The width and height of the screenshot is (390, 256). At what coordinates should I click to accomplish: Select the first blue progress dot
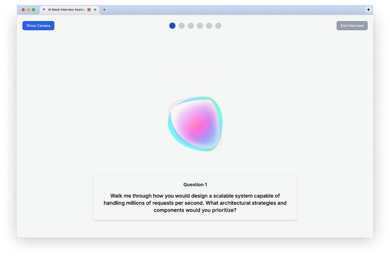click(x=172, y=26)
